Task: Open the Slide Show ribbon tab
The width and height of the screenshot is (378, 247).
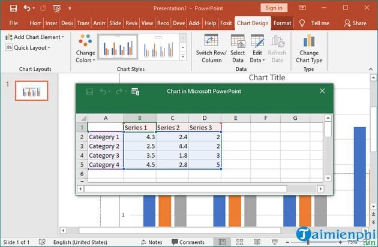Action: click(x=115, y=23)
